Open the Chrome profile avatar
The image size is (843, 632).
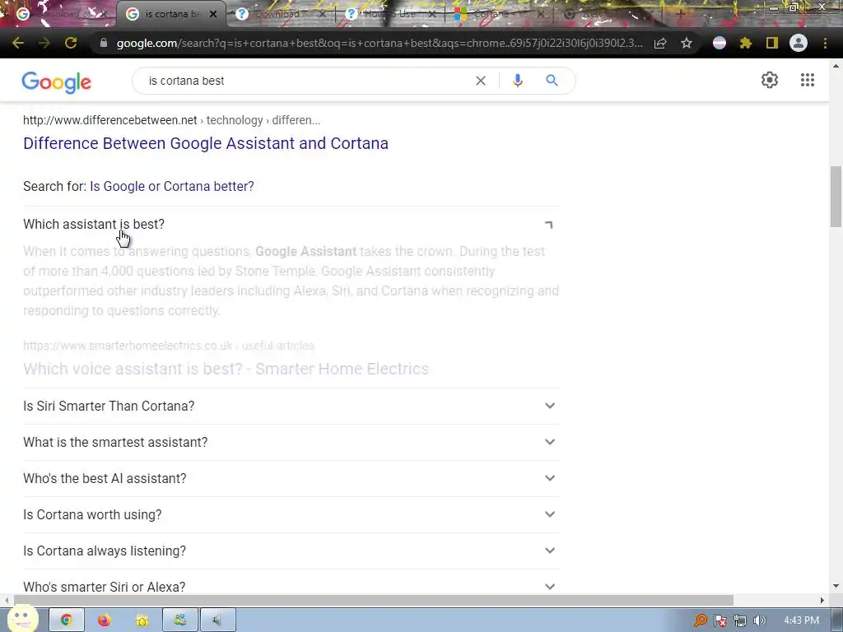(x=799, y=43)
